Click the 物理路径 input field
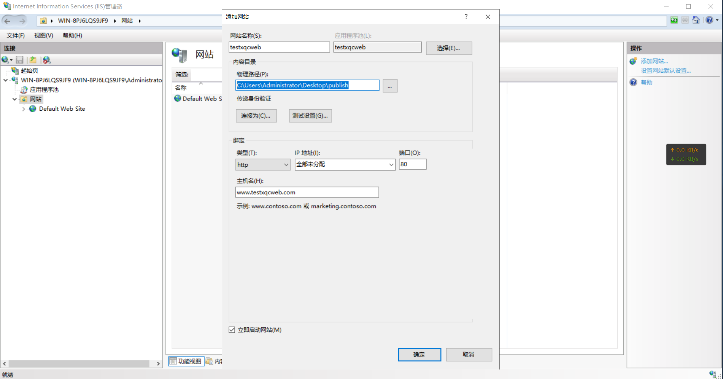Screen dimensions: 723x379 click(307, 85)
